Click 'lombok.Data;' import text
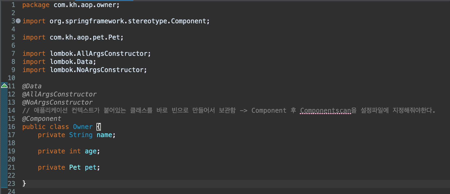 [73, 62]
